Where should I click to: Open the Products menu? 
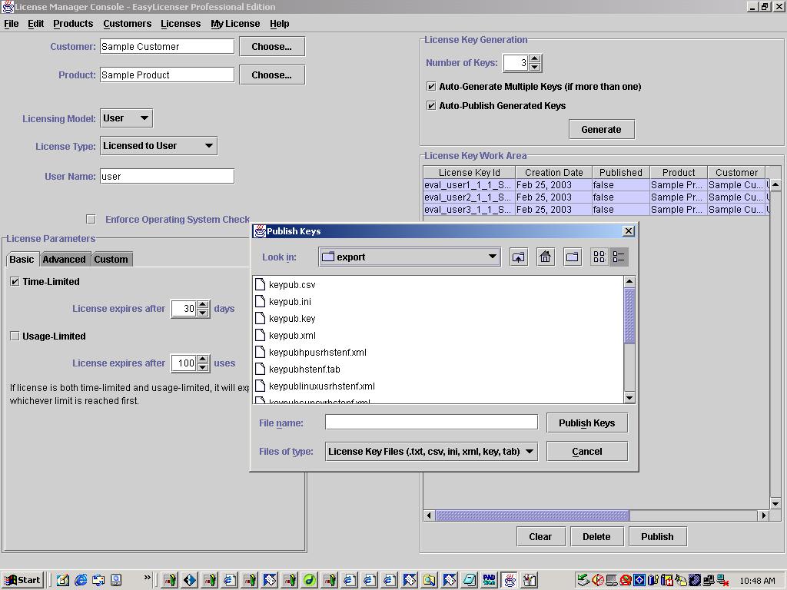73,24
